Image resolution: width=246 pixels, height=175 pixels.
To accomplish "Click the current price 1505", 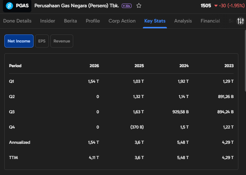I will (206, 6).
